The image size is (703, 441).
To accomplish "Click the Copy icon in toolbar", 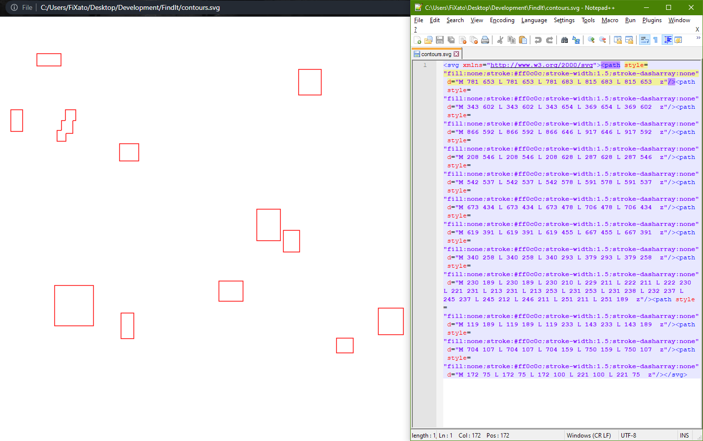I will [512, 40].
